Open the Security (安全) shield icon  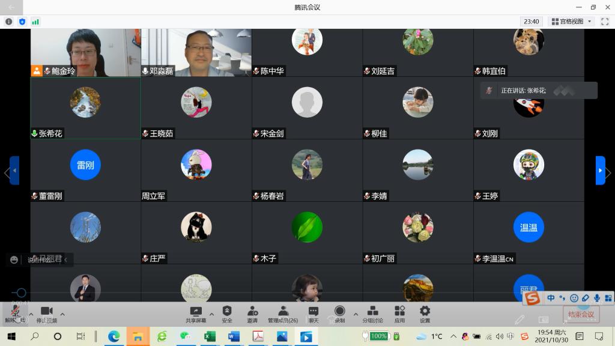point(226,315)
